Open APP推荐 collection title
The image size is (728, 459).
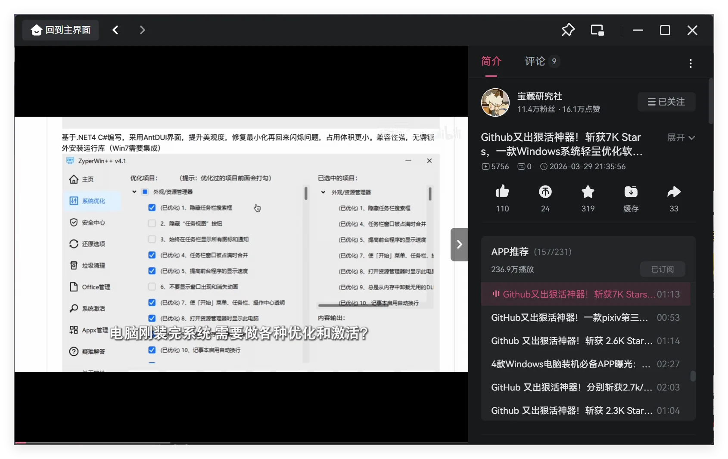pos(510,252)
